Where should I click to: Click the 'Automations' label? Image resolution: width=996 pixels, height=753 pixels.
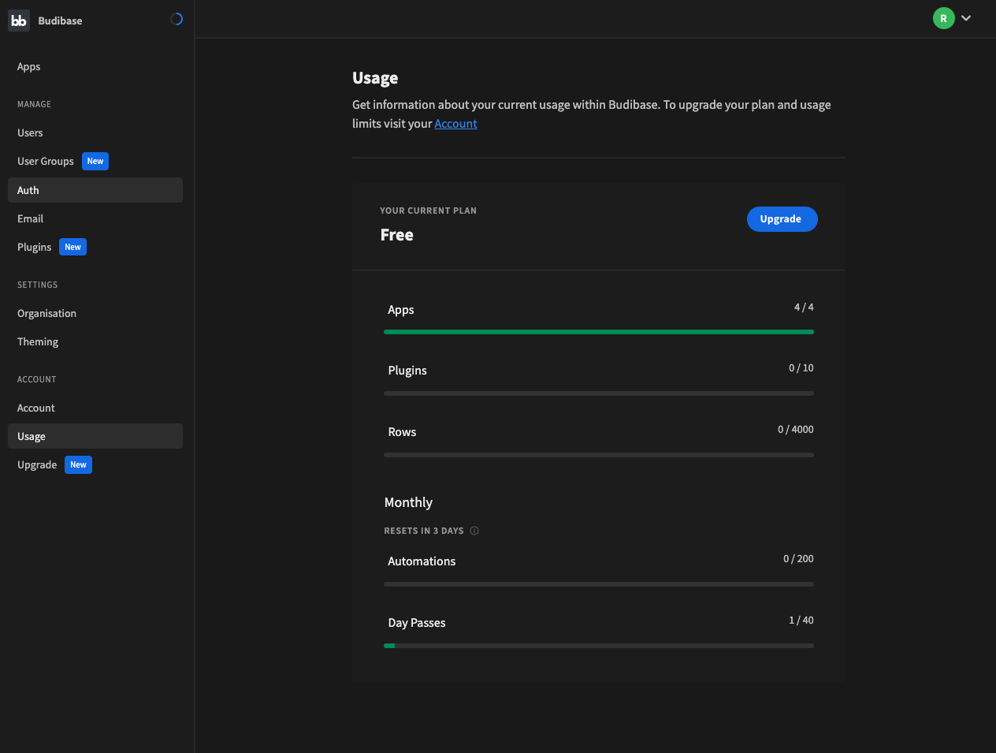422,561
